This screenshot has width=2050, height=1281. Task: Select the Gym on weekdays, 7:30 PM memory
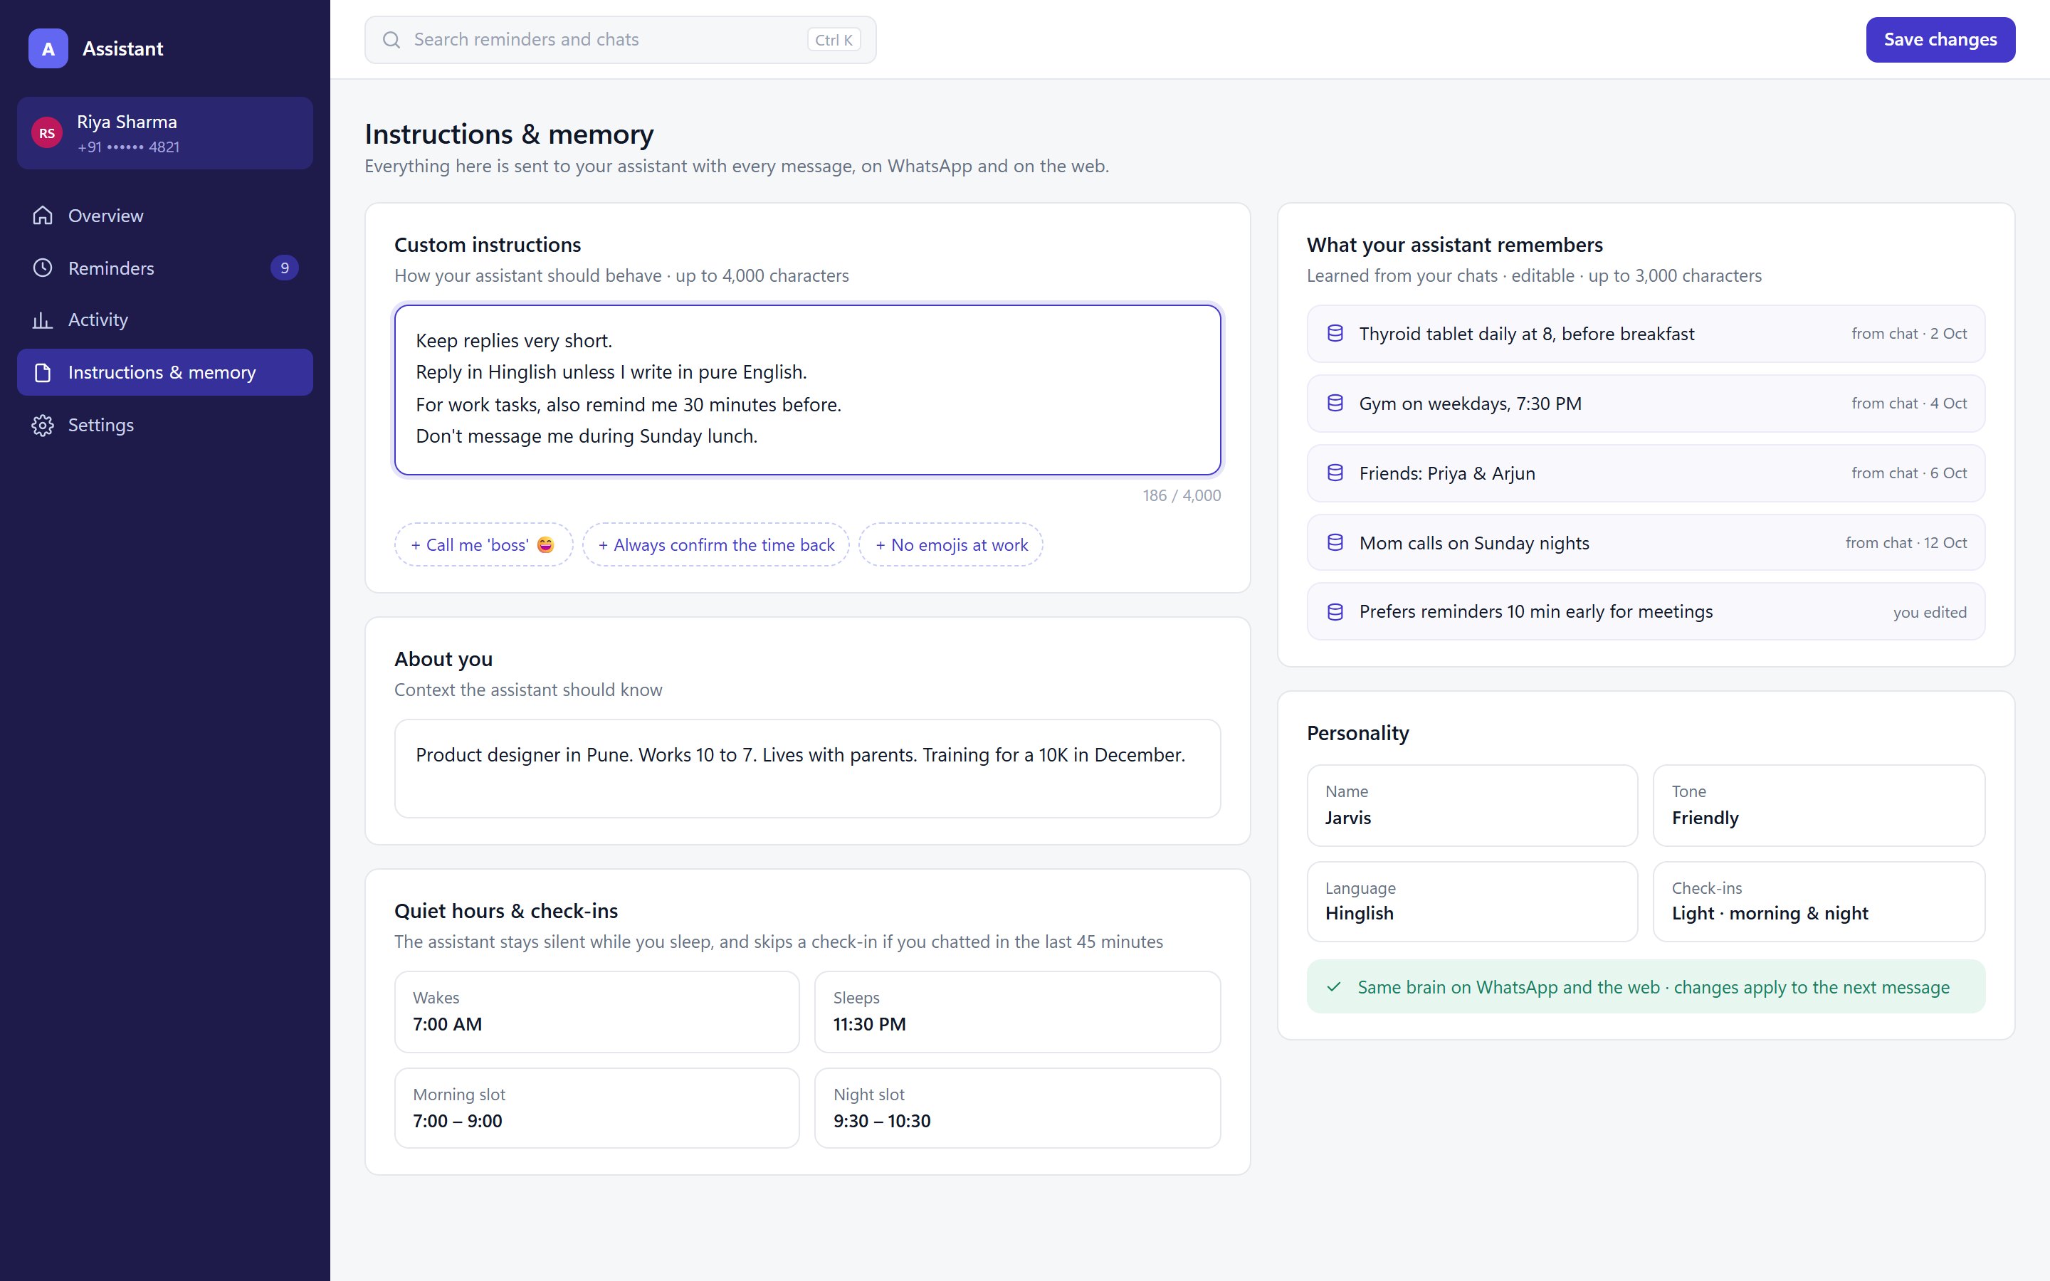1646,404
